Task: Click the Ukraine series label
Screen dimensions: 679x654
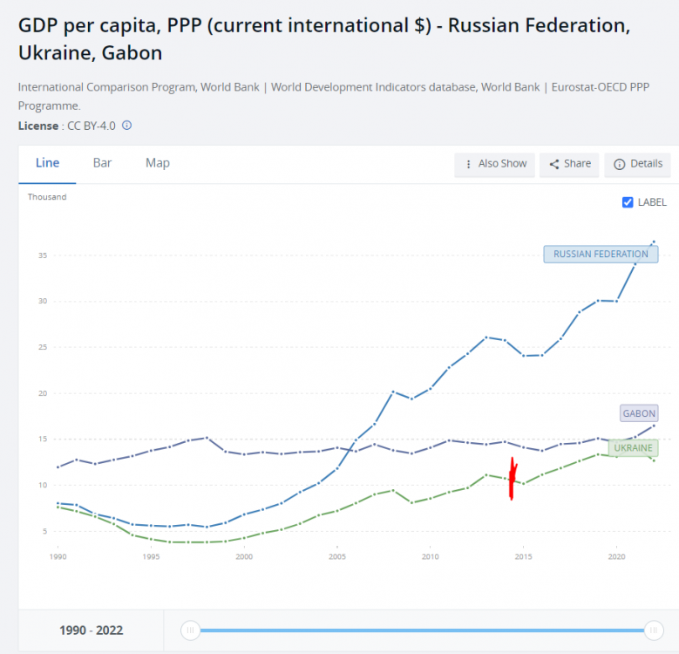Action: (x=633, y=448)
